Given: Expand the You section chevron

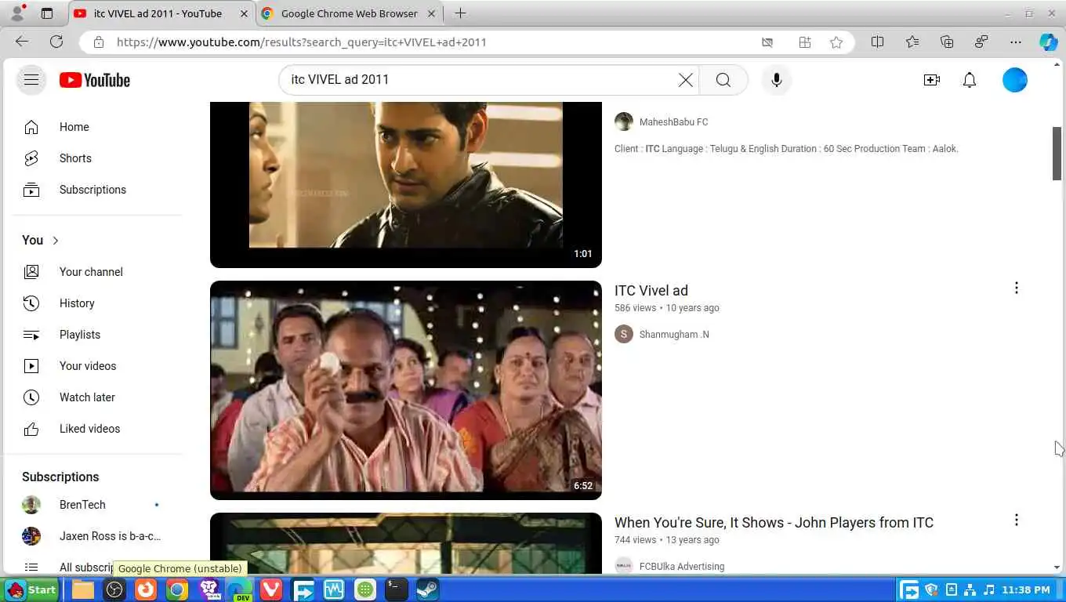Looking at the screenshot, I should point(56,241).
